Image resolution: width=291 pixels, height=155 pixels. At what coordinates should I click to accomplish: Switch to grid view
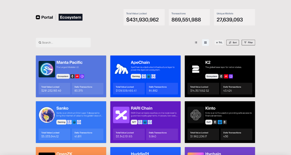(x=206, y=42)
